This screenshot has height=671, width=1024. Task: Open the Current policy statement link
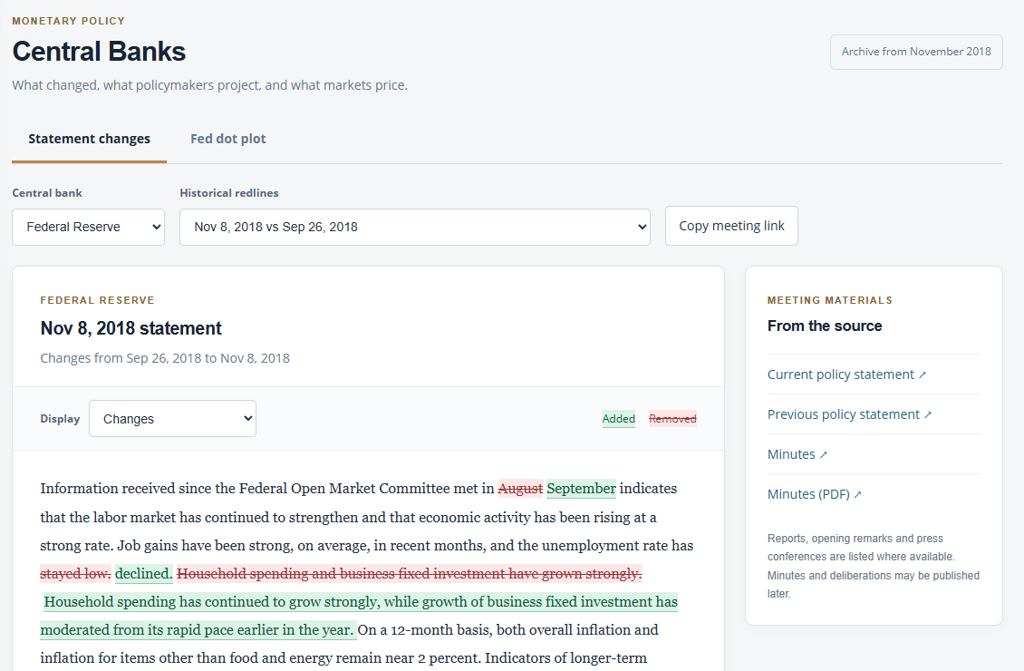pos(846,374)
